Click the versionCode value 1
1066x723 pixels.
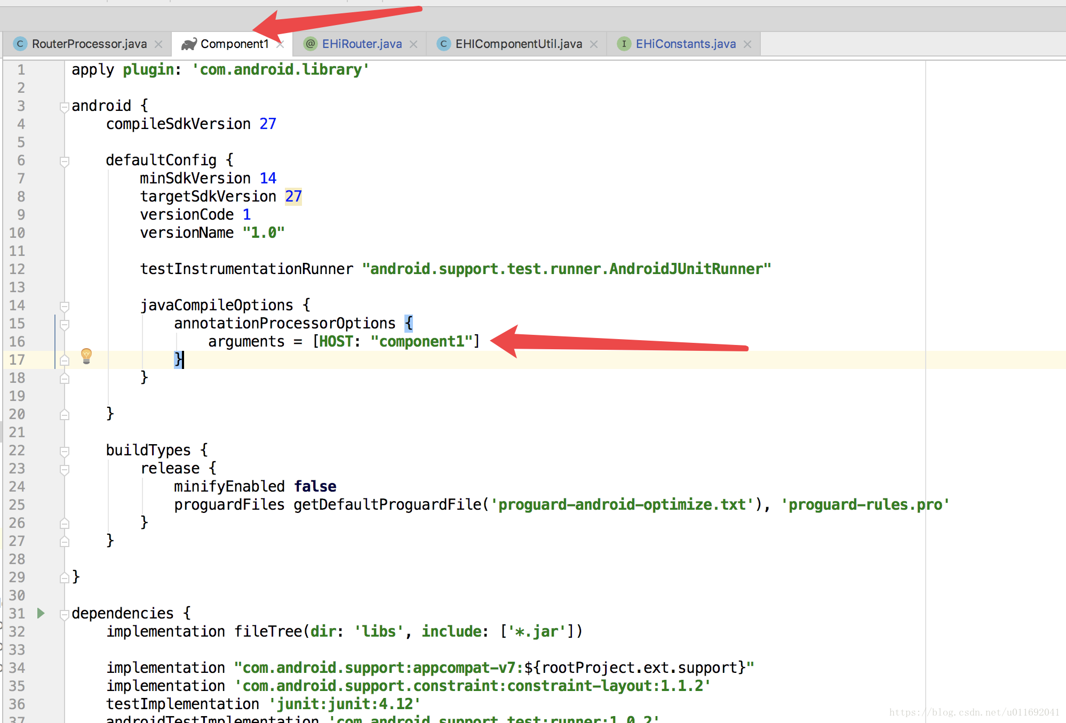coord(246,215)
